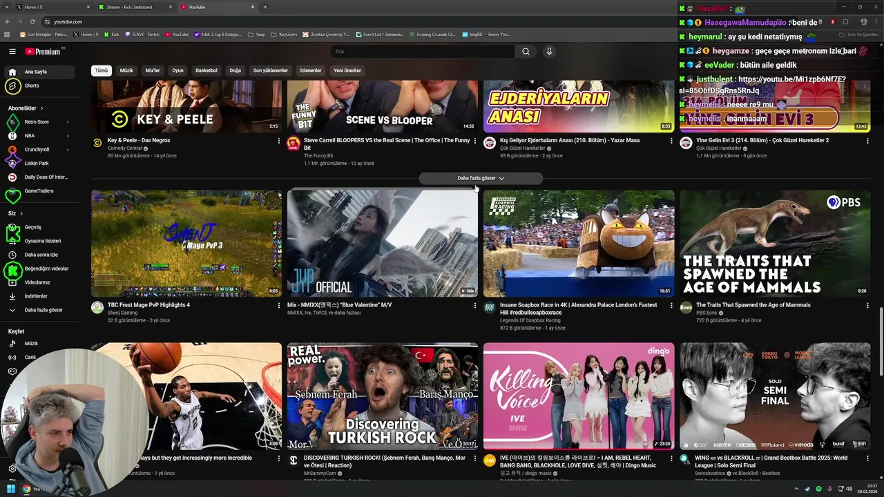Select the Tümü filter chip

(x=102, y=70)
